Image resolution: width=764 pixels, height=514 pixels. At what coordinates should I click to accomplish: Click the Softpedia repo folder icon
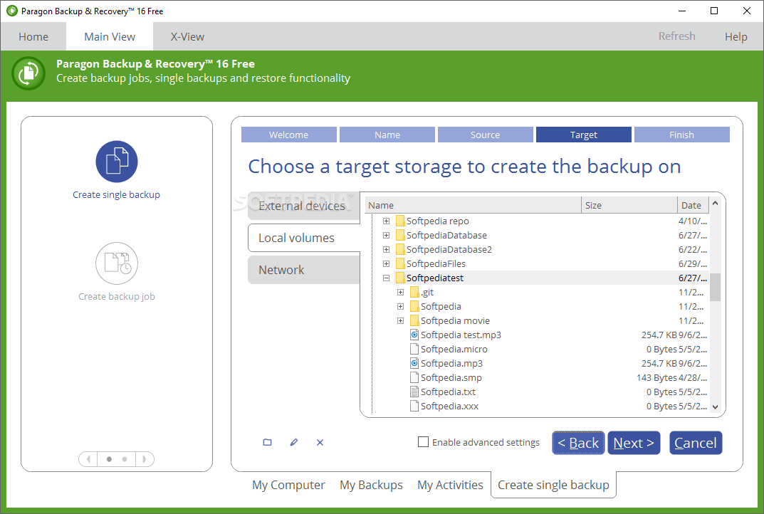[400, 221]
